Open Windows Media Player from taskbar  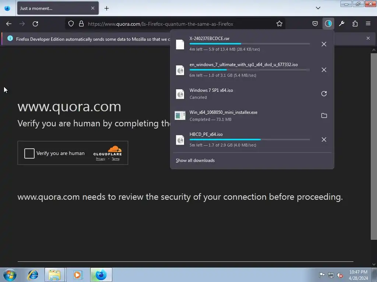[x=77, y=275]
